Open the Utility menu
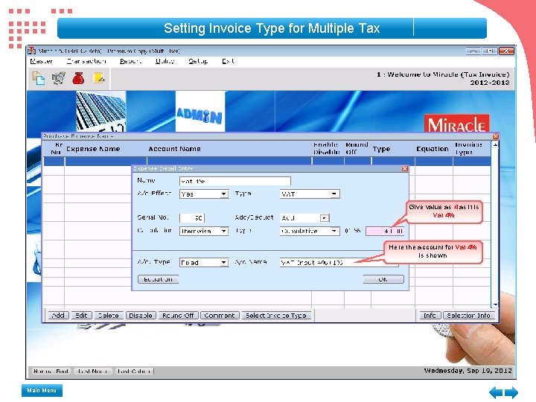Viewport: 536px width, 402px height. [165, 61]
